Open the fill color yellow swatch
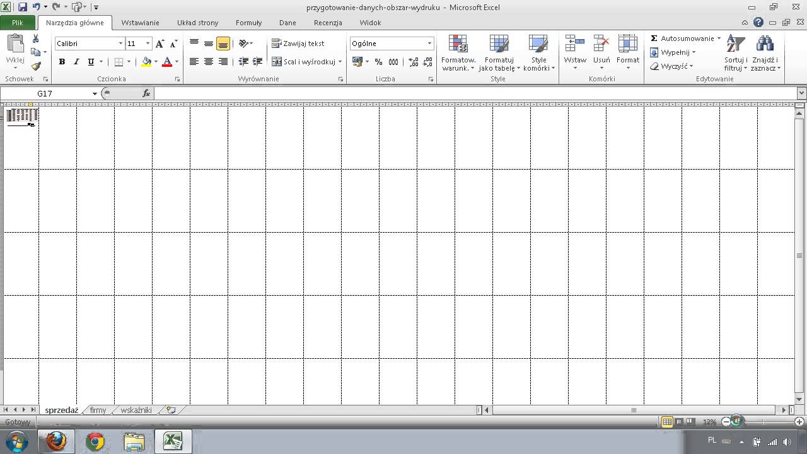Viewport: 807px width, 454px height. pyautogui.click(x=147, y=62)
